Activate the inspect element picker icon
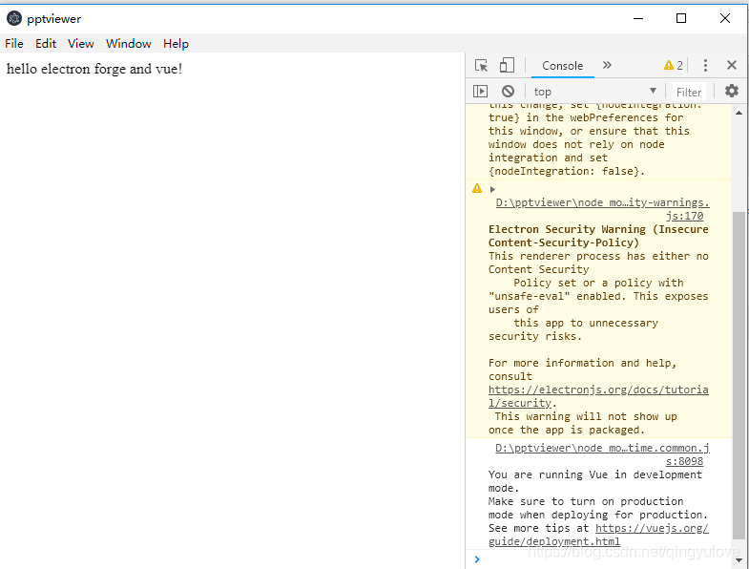Screen dimensions: 749x569 [x=481, y=65]
